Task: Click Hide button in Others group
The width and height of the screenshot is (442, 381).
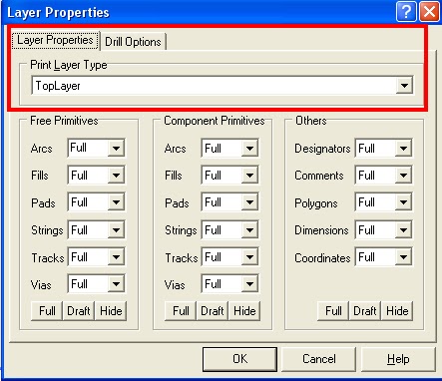Action: [397, 311]
